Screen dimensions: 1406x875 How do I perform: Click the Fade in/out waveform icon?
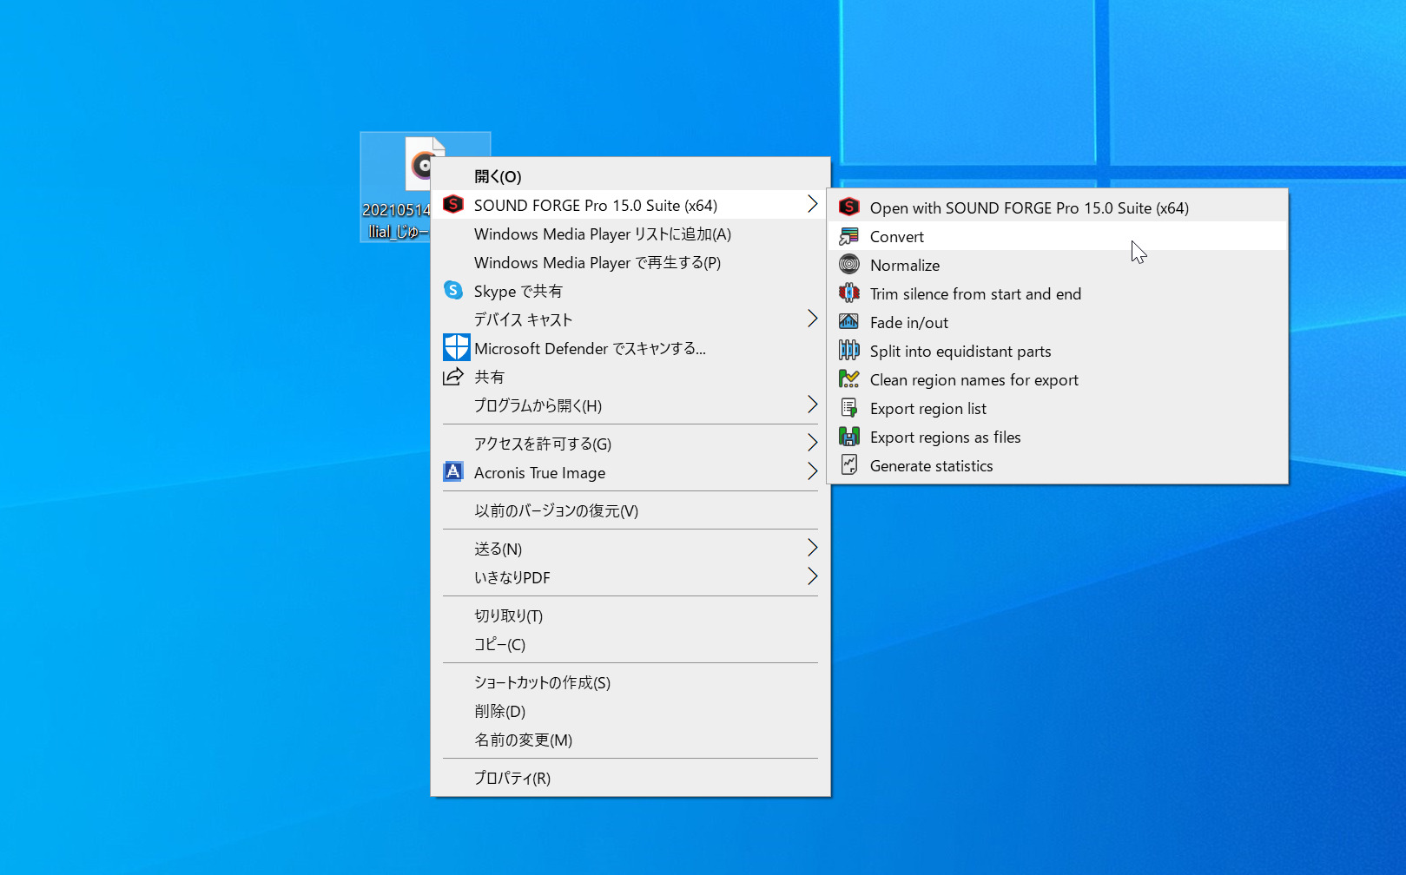(x=849, y=322)
